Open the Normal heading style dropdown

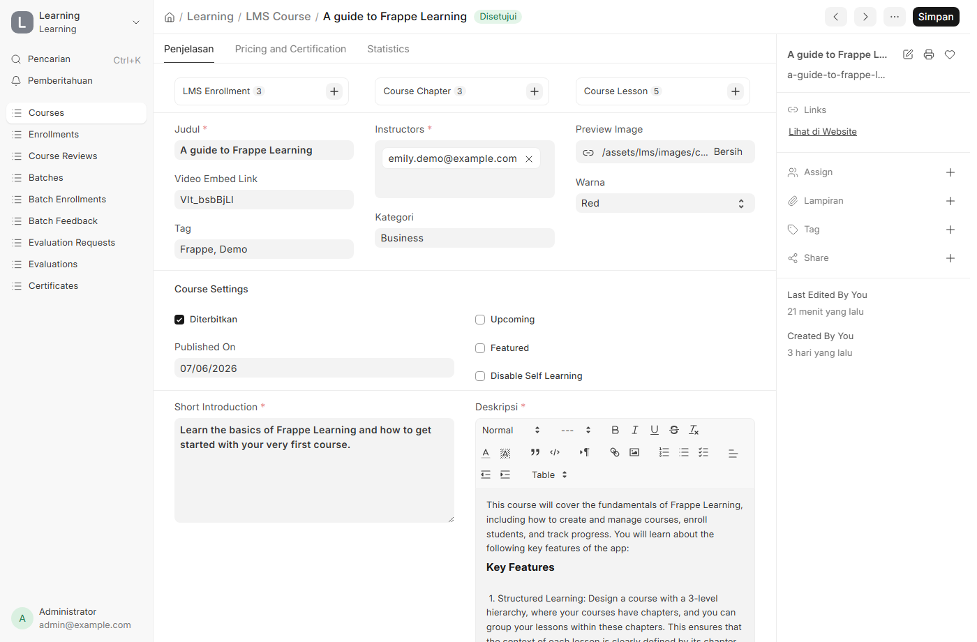[512, 430]
